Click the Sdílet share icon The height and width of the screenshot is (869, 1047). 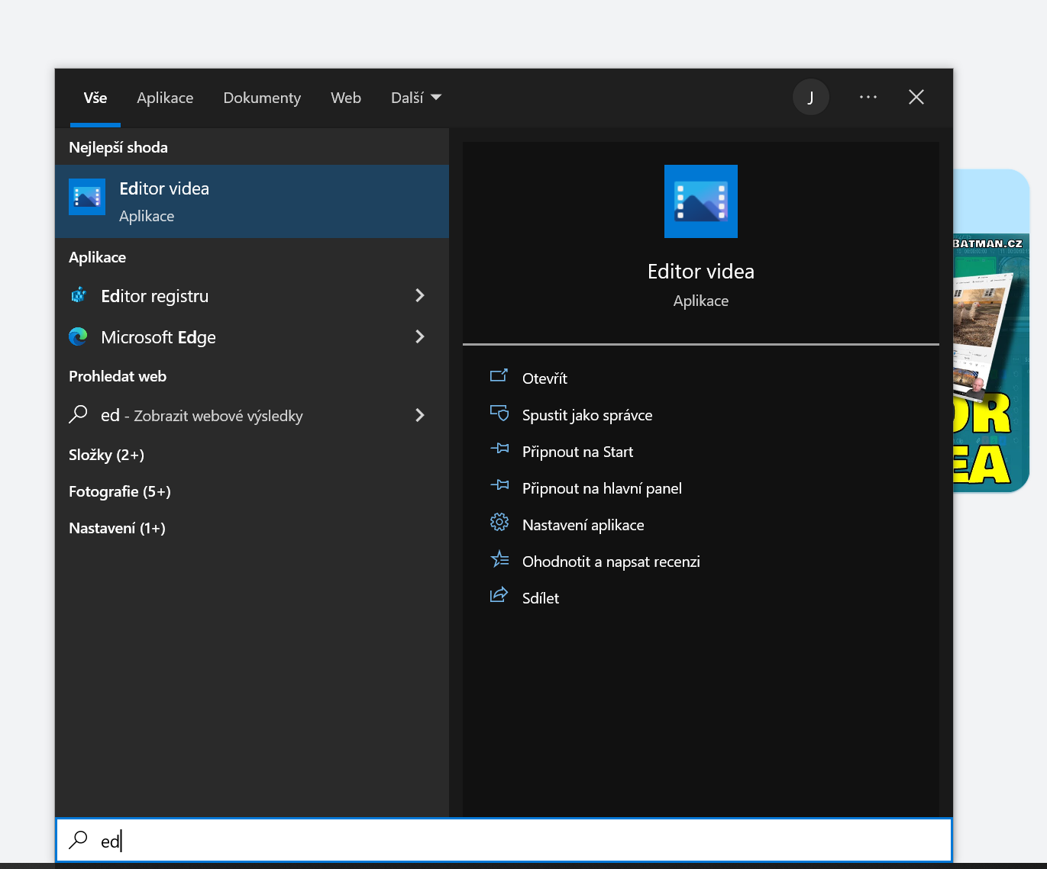click(x=499, y=596)
